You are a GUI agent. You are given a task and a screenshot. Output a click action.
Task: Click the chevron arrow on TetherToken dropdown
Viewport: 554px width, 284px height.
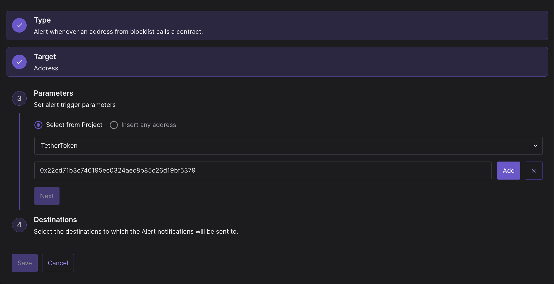tap(535, 146)
